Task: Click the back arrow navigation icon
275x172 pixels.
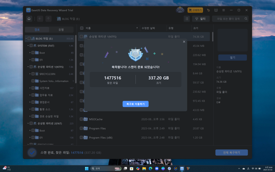Action: pyautogui.click(x=40, y=19)
